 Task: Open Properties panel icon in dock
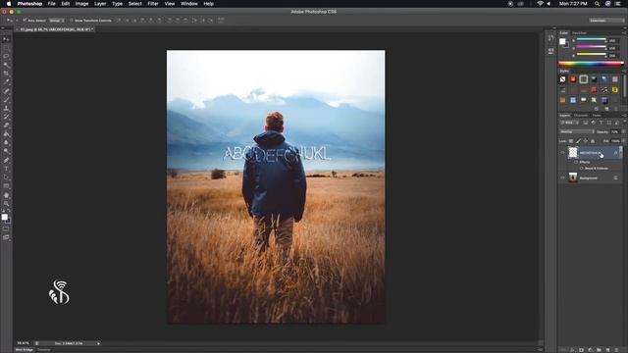pos(551,51)
